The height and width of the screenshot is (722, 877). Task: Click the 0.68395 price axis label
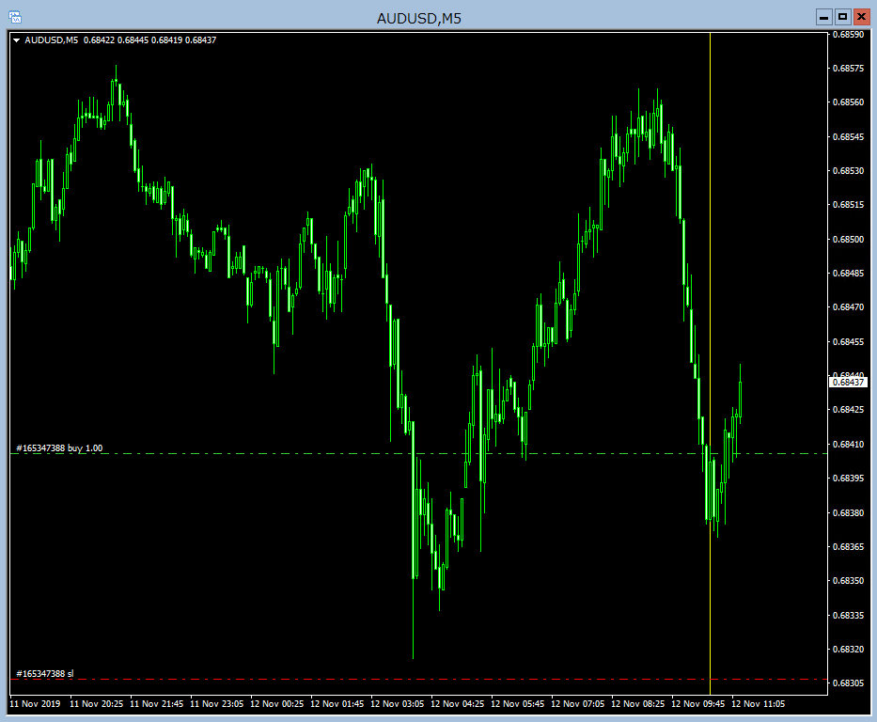[x=848, y=479]
